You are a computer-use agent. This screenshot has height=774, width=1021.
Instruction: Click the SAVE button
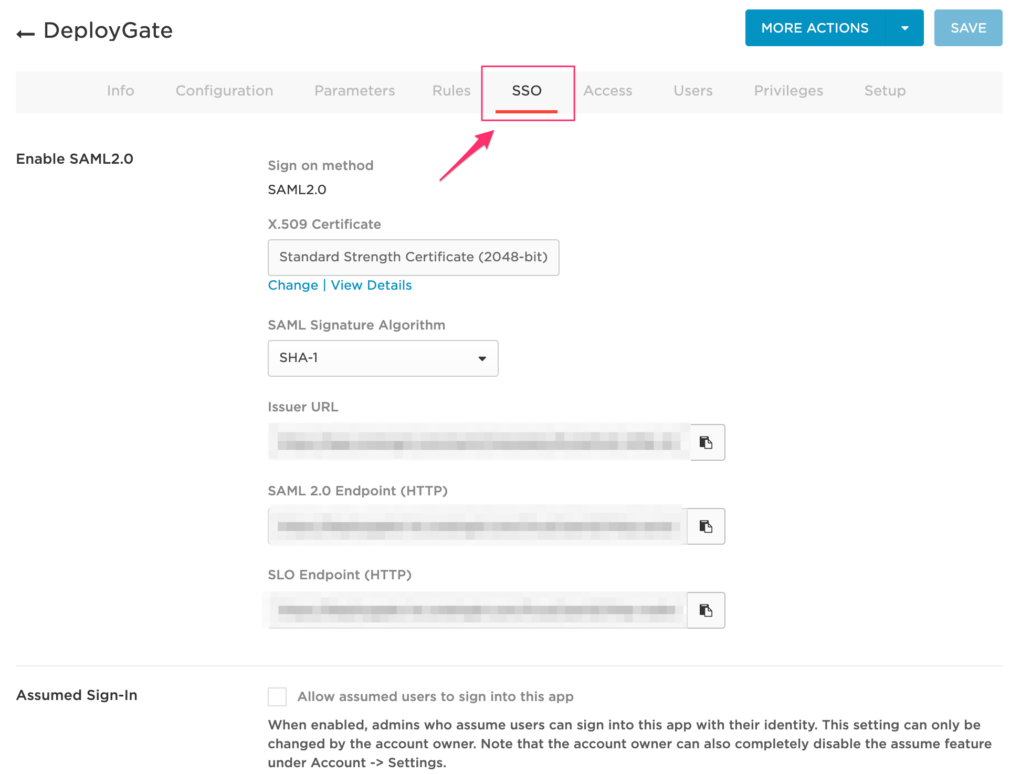[x=967, y=28]
